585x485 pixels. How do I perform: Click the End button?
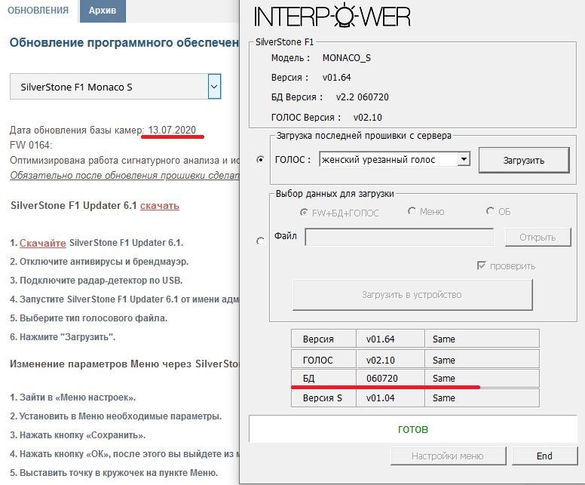click(544, 456)
